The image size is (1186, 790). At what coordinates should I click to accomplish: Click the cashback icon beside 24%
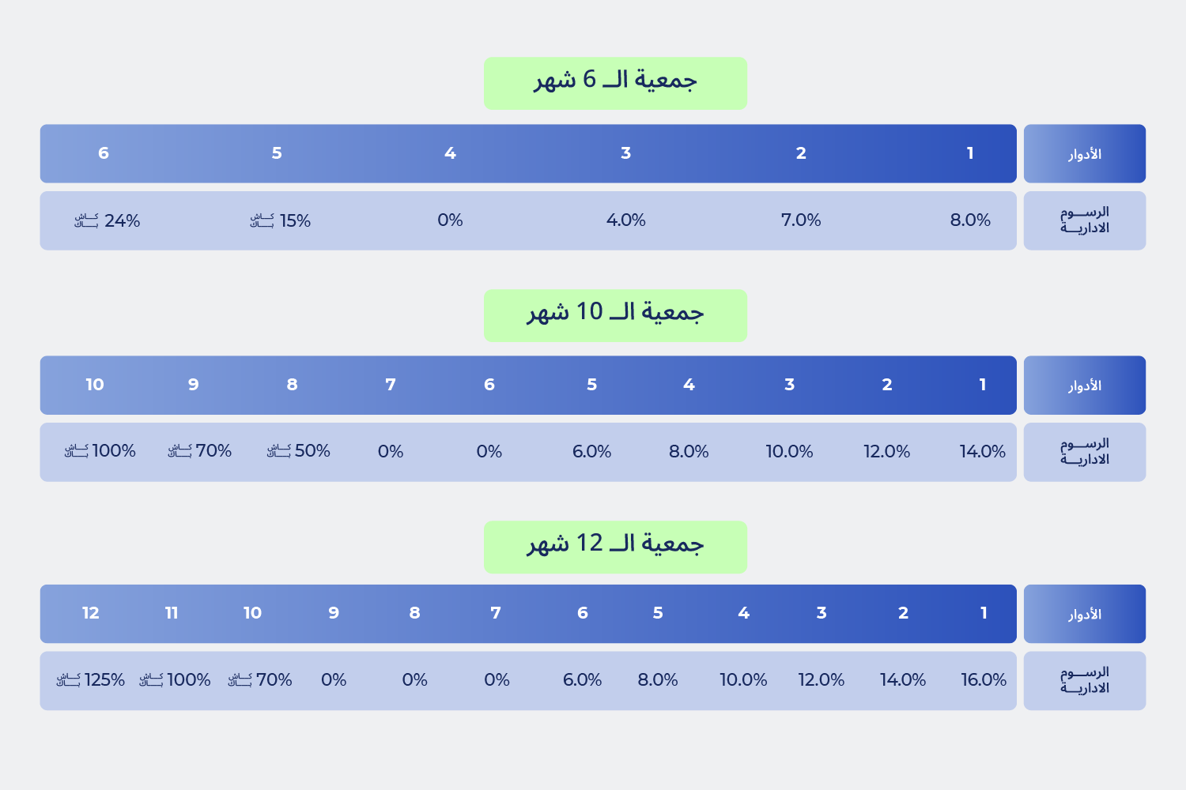86,220
